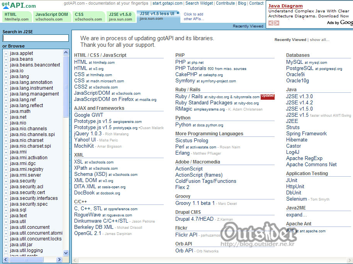Expand the java.util.jar package

[6, 245]
